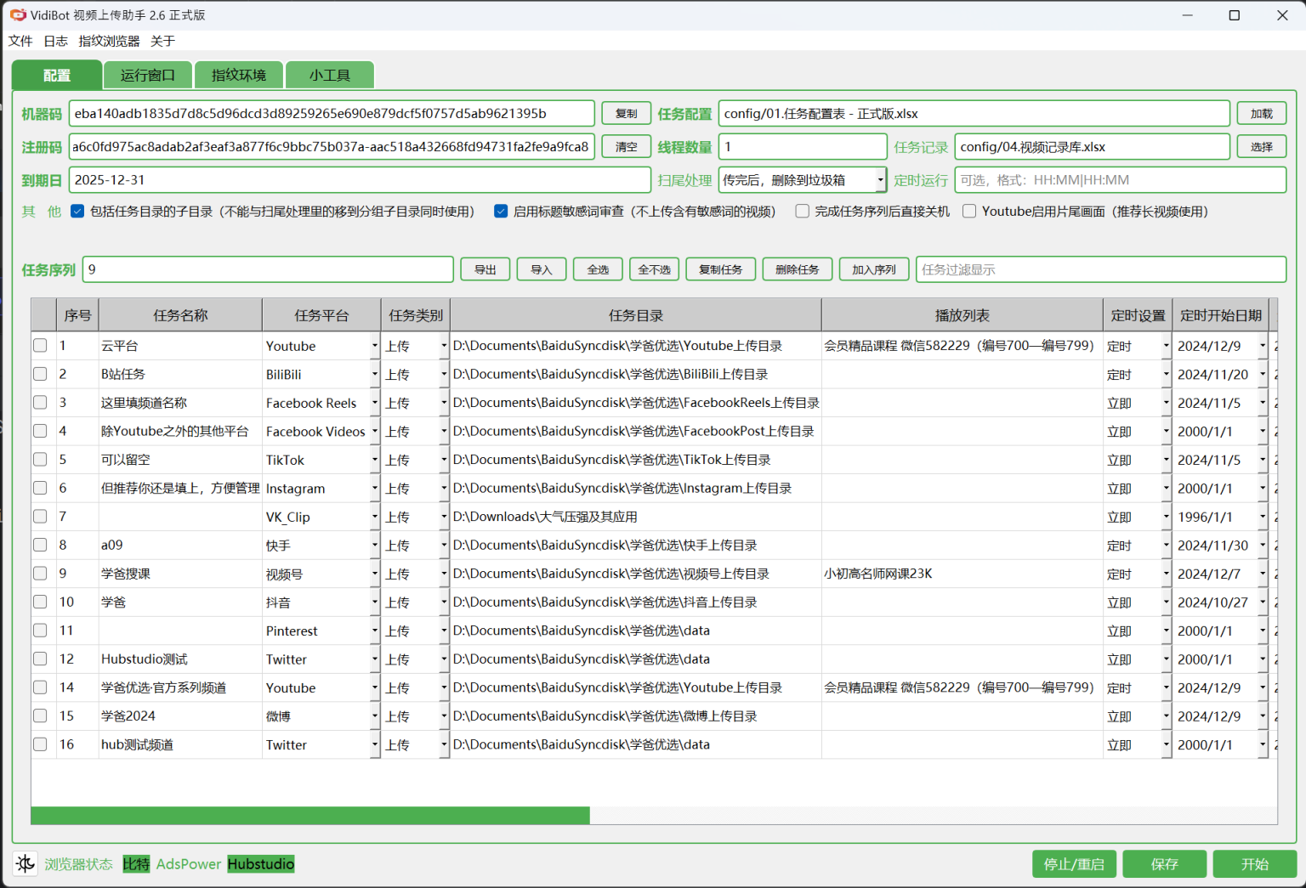Click the 复制 button next to 机器码
Image resolution: width=1306 pixels, height=888 pixels.
pos(627,114)
